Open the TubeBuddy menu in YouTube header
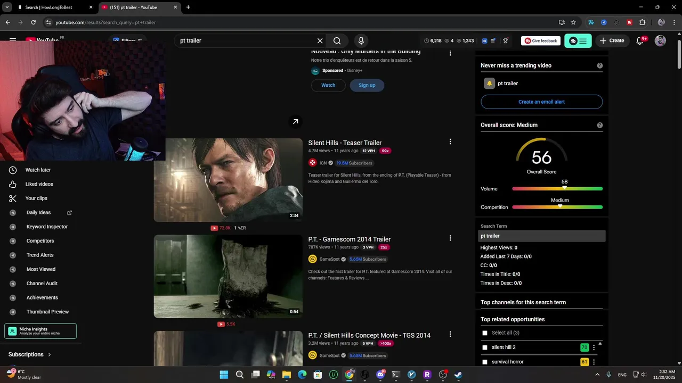This screenshot has width=682, height=383. tap(578, 41)
